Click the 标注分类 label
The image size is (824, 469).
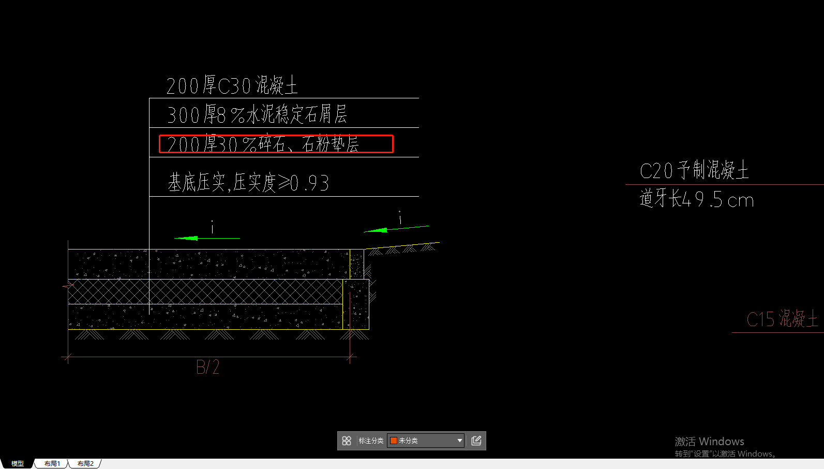point(371,441)
